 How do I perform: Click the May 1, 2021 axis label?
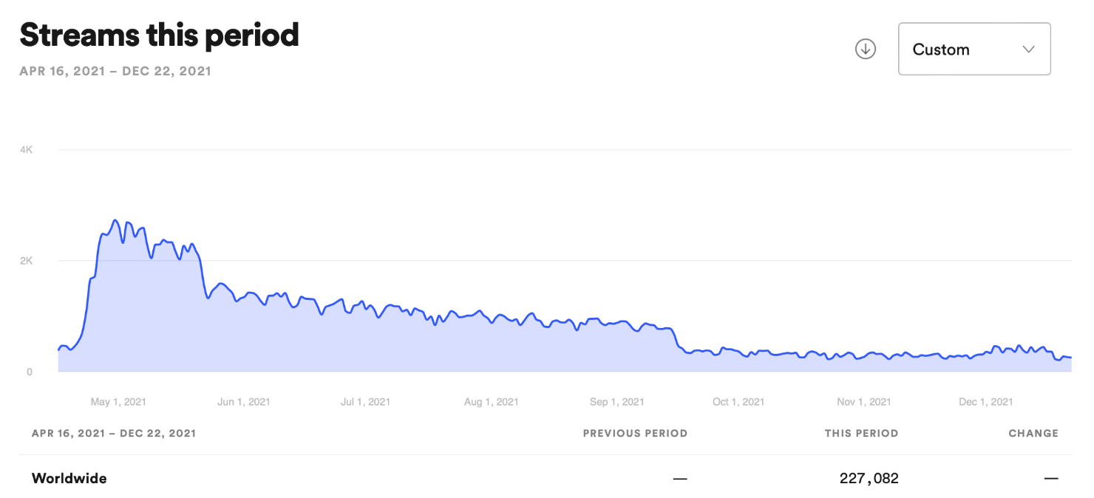[118, 402]
